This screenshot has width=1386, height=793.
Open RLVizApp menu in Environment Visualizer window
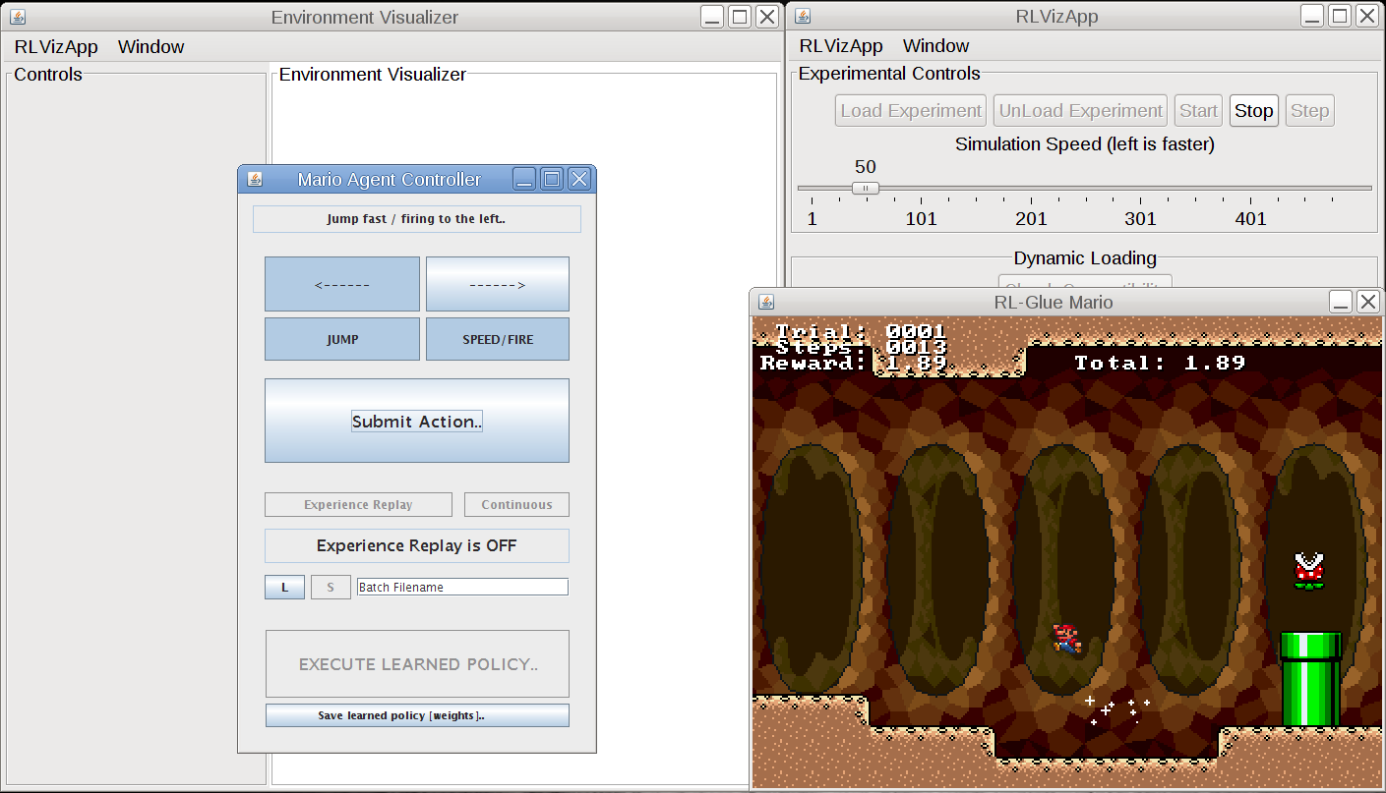point(56,46)
